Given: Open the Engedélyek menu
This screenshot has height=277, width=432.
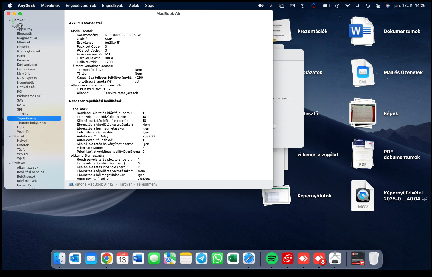Looking at the screenshot, I should 113,6.
